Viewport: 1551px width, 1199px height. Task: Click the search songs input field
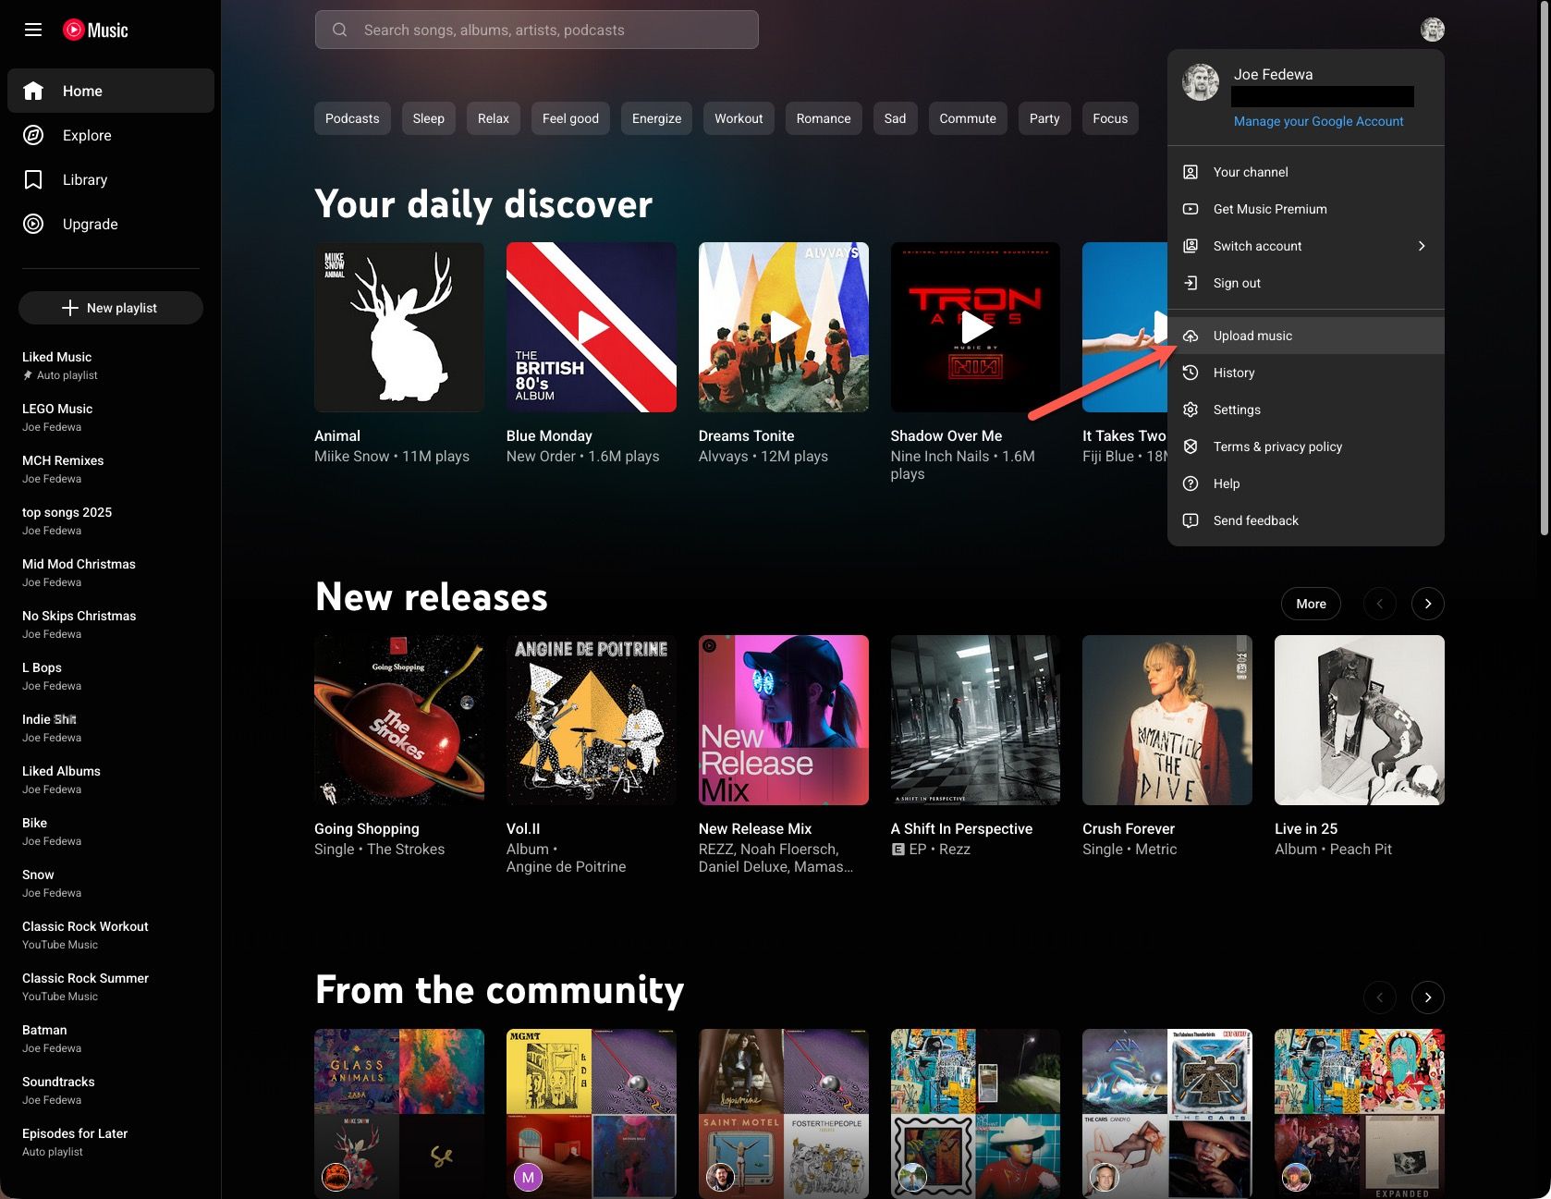coord(537,30)
